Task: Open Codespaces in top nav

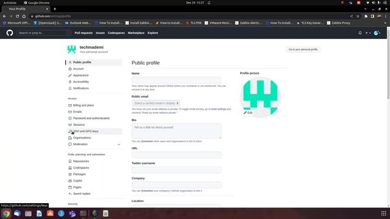Action: (116, 33)
